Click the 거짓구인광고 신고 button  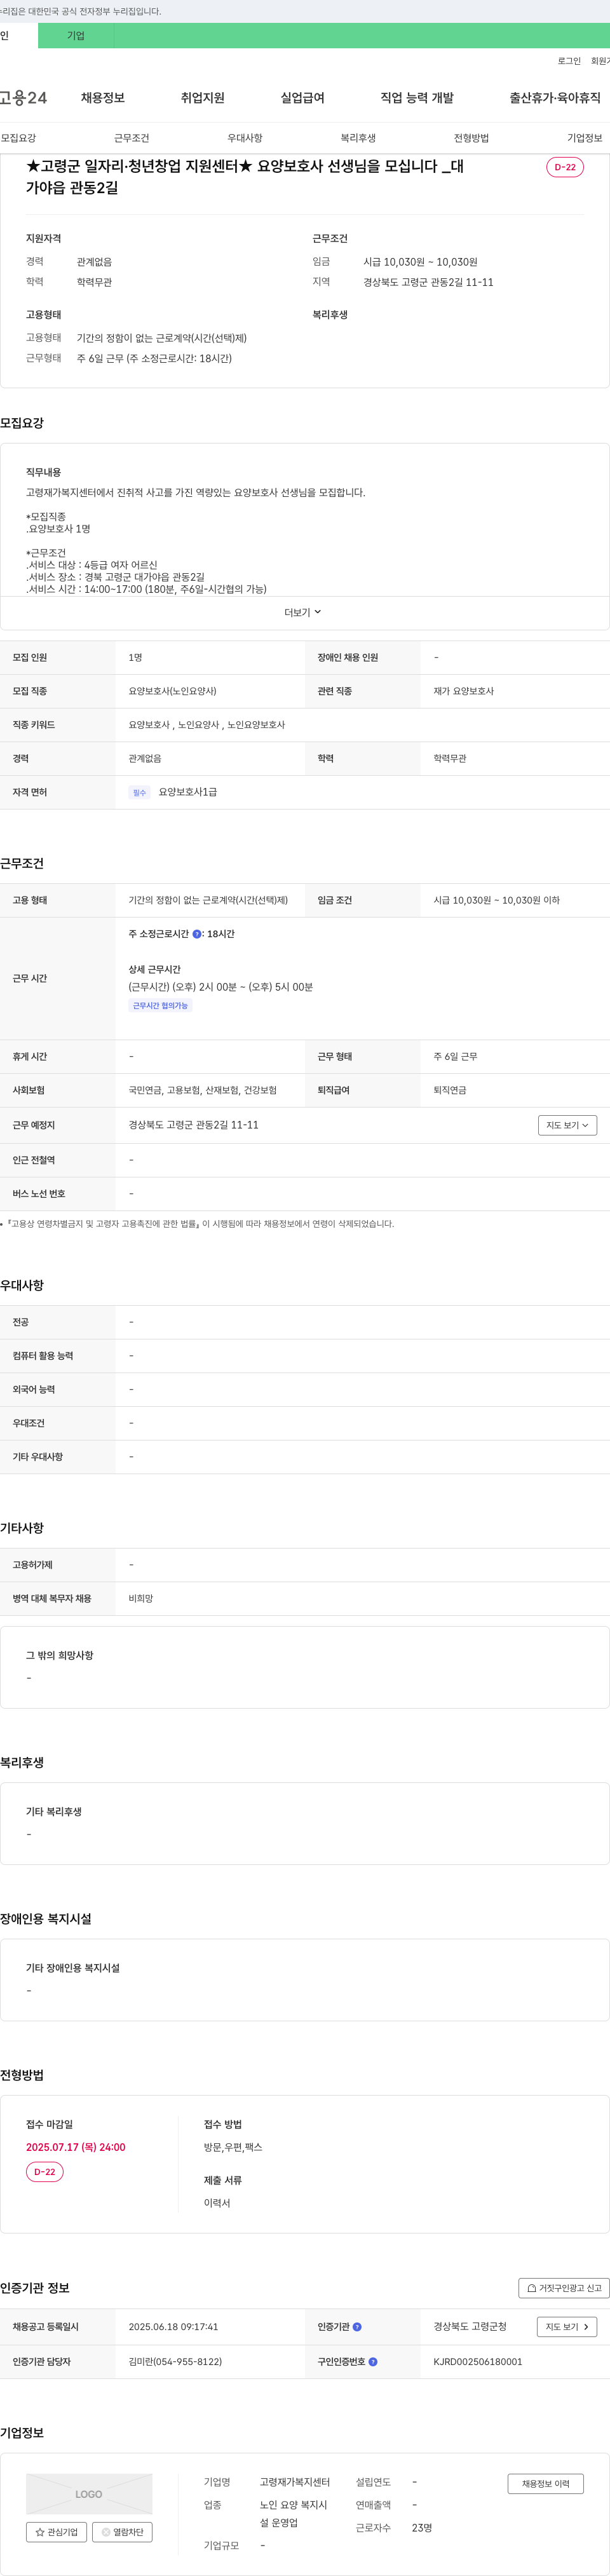pos(564,2288)
